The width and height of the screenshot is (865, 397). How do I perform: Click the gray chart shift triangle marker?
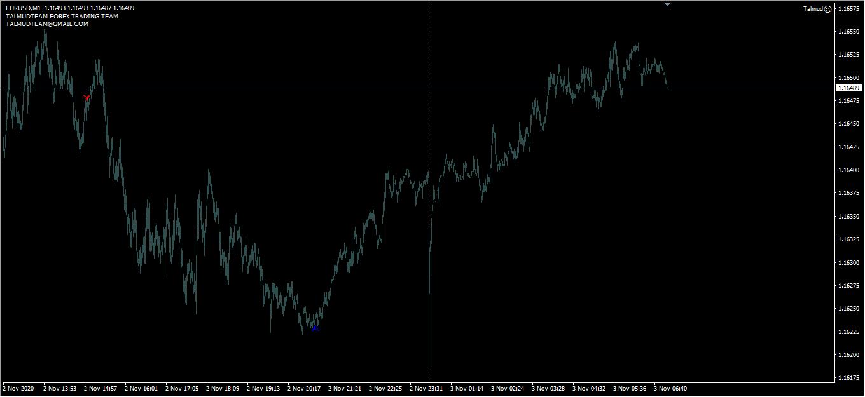[667, 4]
